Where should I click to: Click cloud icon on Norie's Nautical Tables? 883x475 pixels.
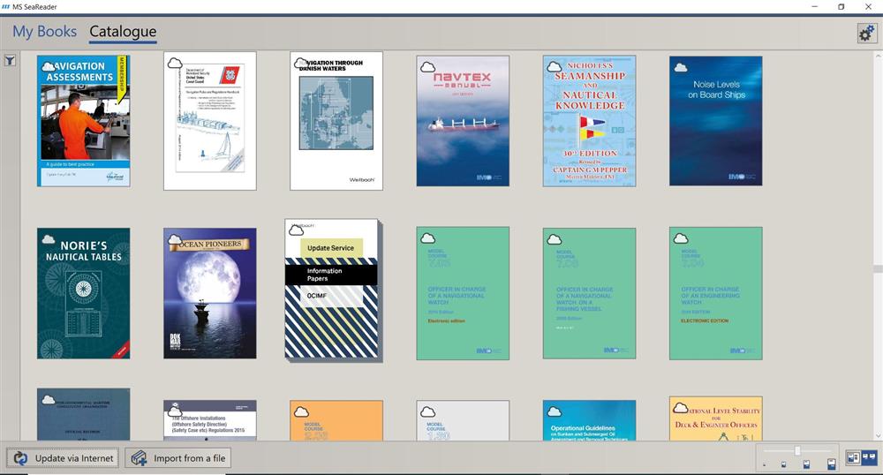49,239
